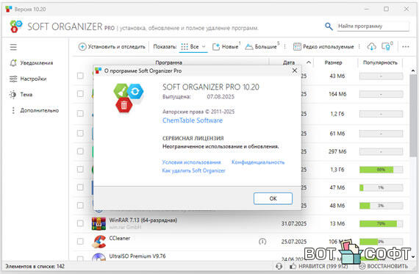
Task: Sort by Дата column header
Action: click(x=289, y=62)
